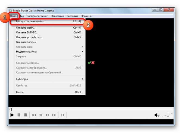Click the frame-step button
This screenshot has height=133, width=182.
[x=63, y=115]
